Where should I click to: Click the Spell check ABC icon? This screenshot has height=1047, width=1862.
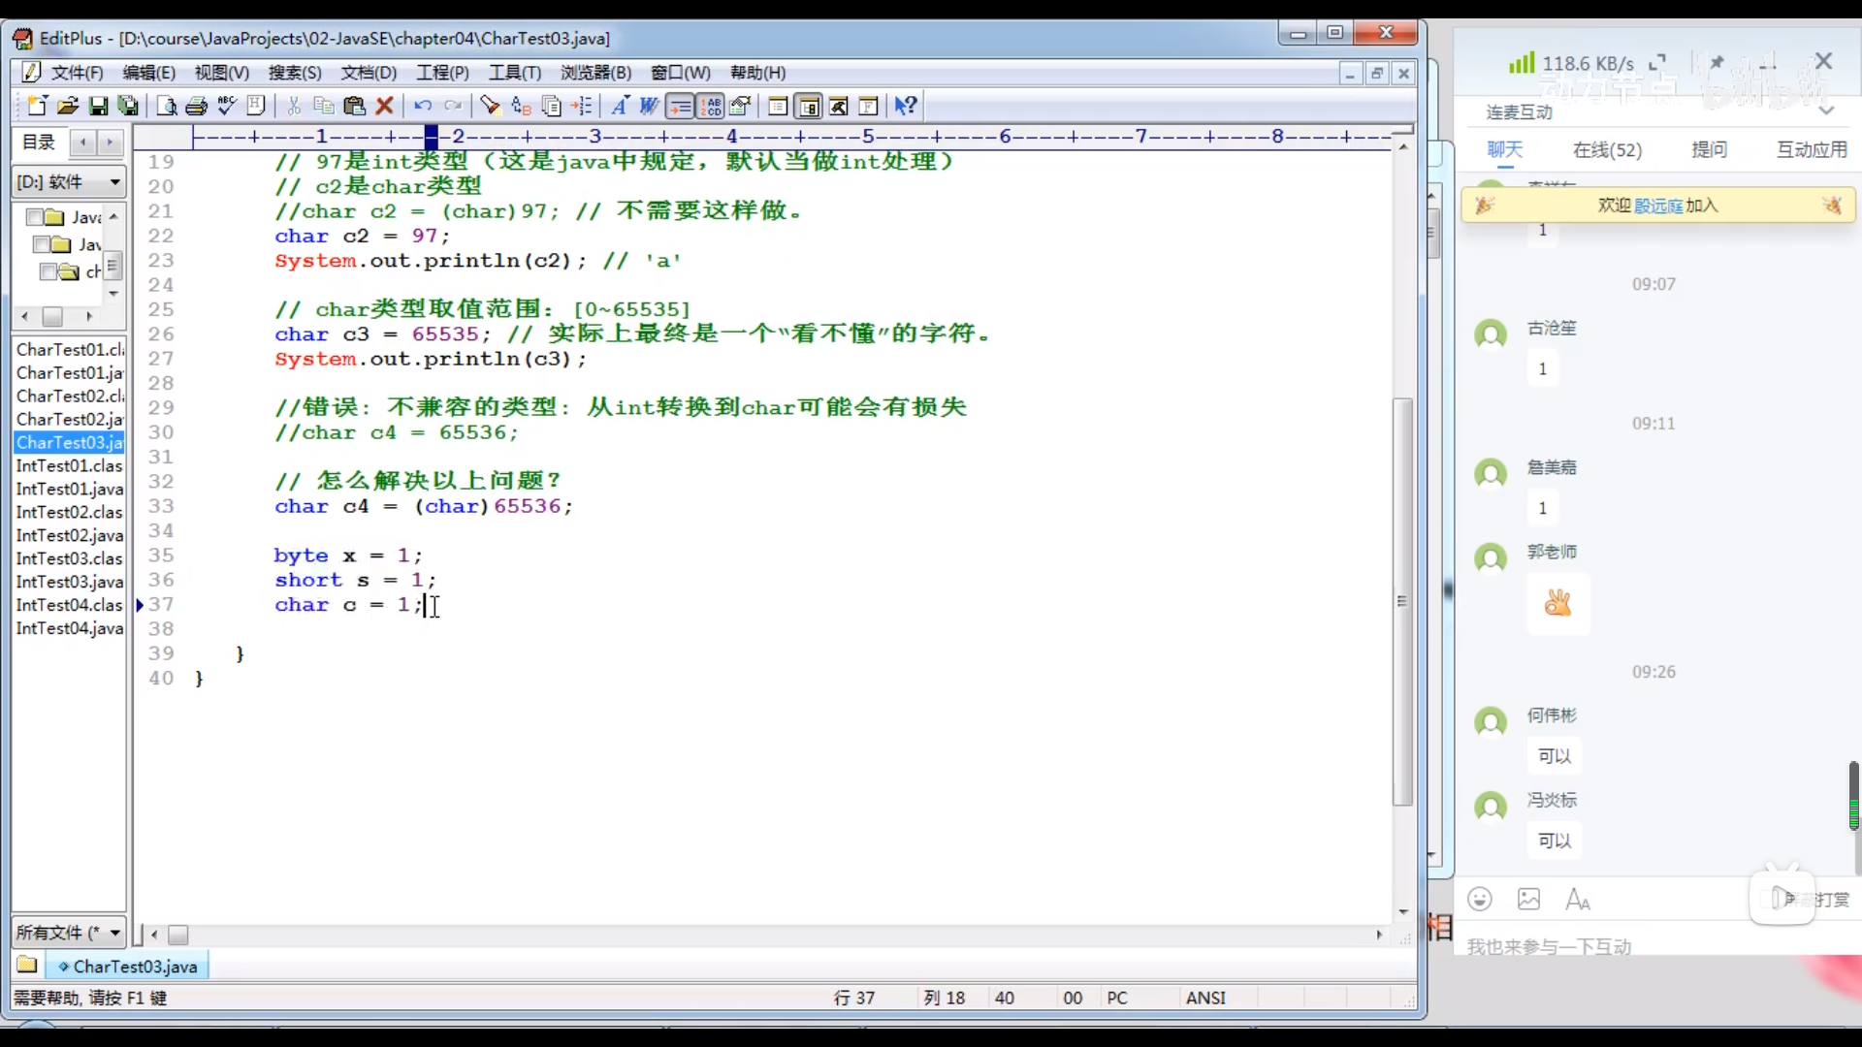click(227, 106)
